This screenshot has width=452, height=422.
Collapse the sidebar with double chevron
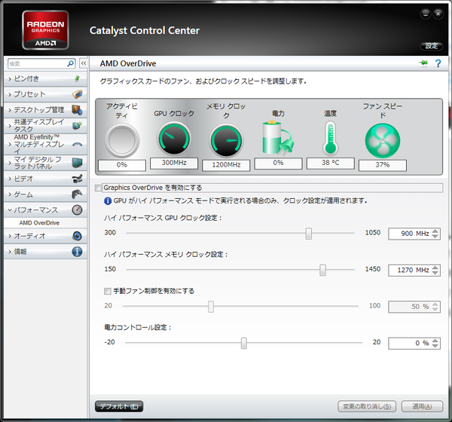(84, 63)
